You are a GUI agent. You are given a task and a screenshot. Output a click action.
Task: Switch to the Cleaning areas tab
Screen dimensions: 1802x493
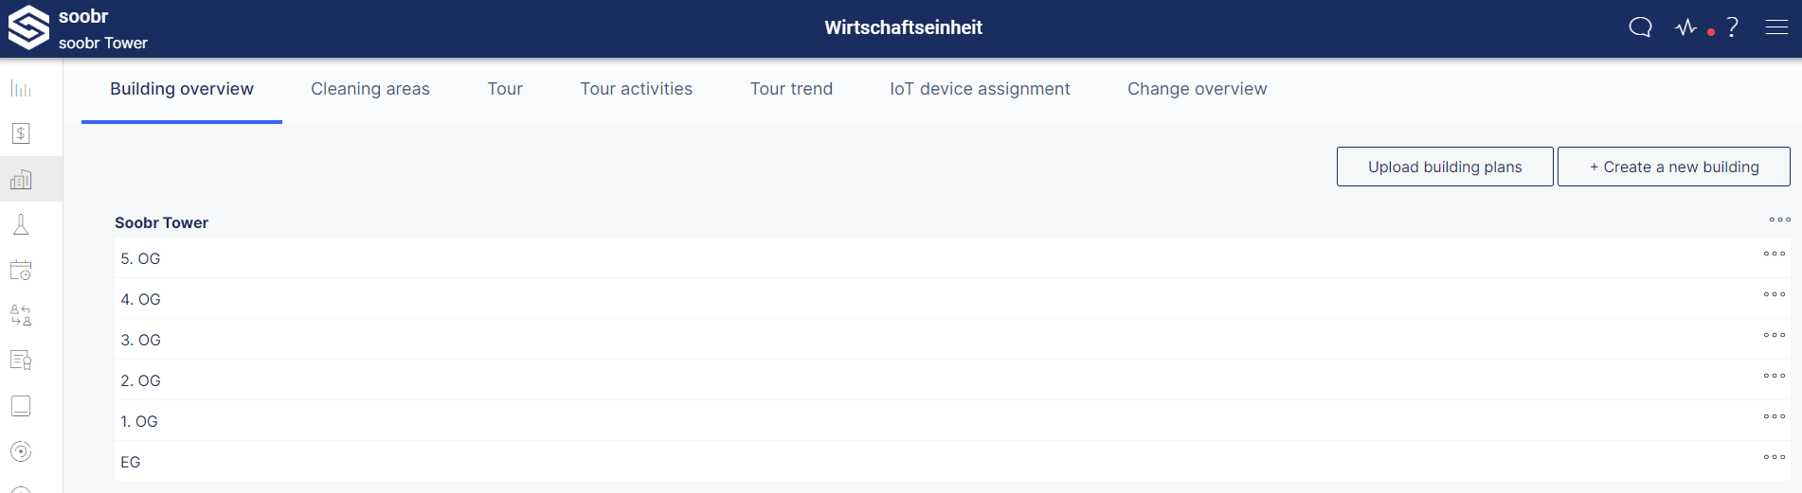tap(370, 89)
